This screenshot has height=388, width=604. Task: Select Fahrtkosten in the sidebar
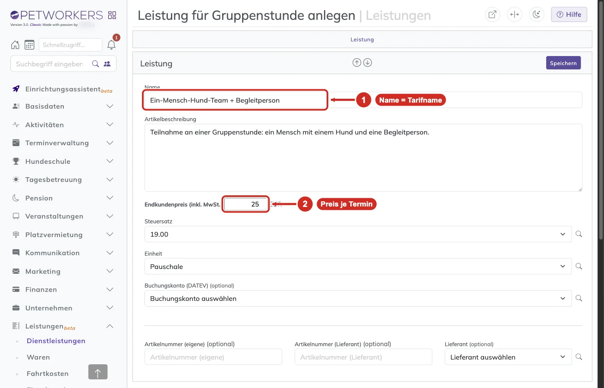click(x=47, y=374)
